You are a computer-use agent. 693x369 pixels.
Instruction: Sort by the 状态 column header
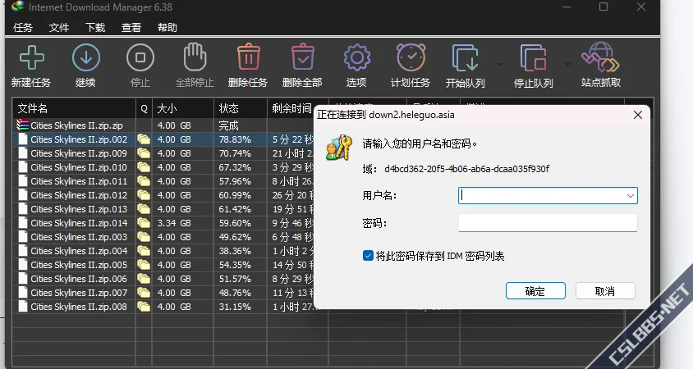[x=241, y=108]
